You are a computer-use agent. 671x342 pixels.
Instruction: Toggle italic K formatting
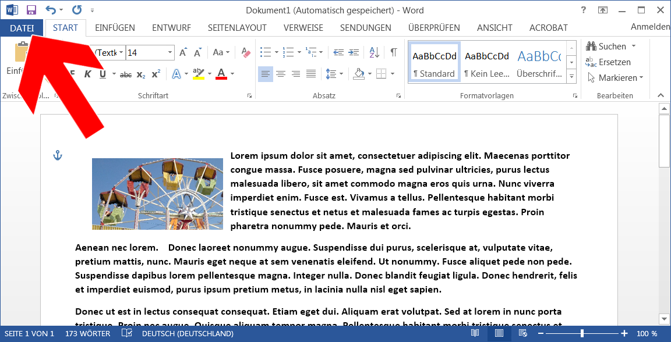(87, 74)
